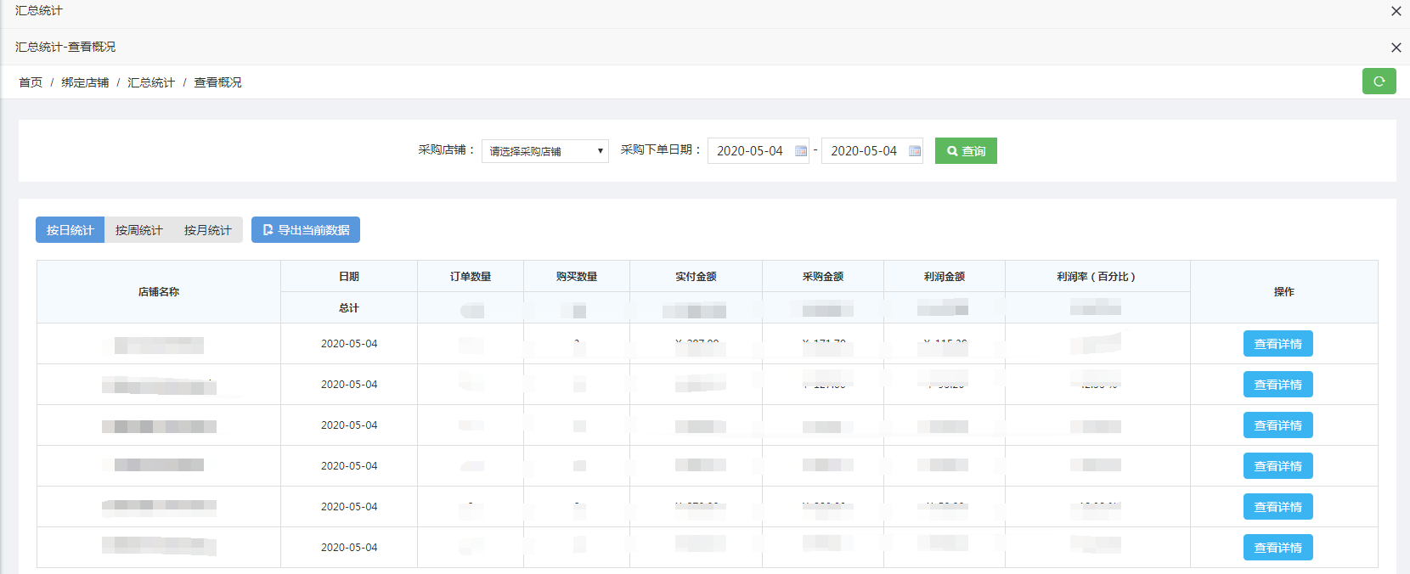
Task: Switch to 按日统计 tab
Action: pyautogui.click(x=70, y=230)
